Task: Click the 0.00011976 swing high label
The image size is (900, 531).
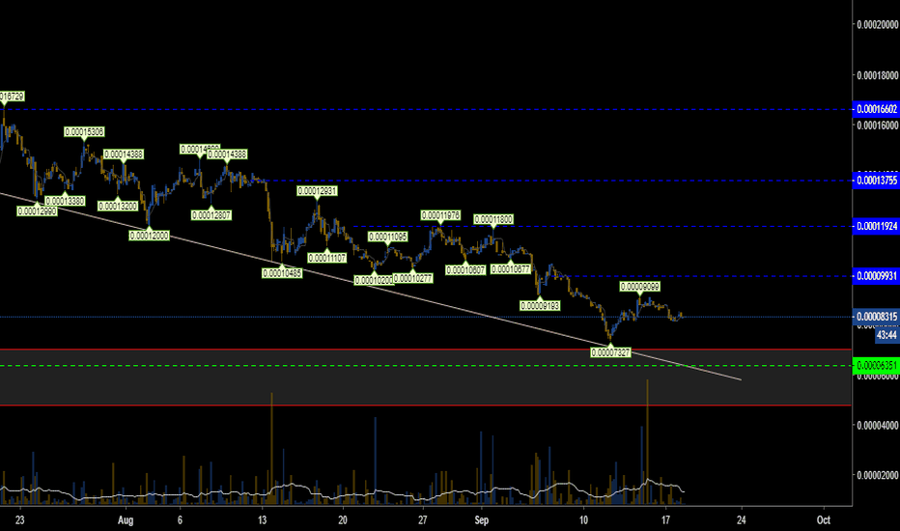Action: pyautogui.click(x=440, y=215)
